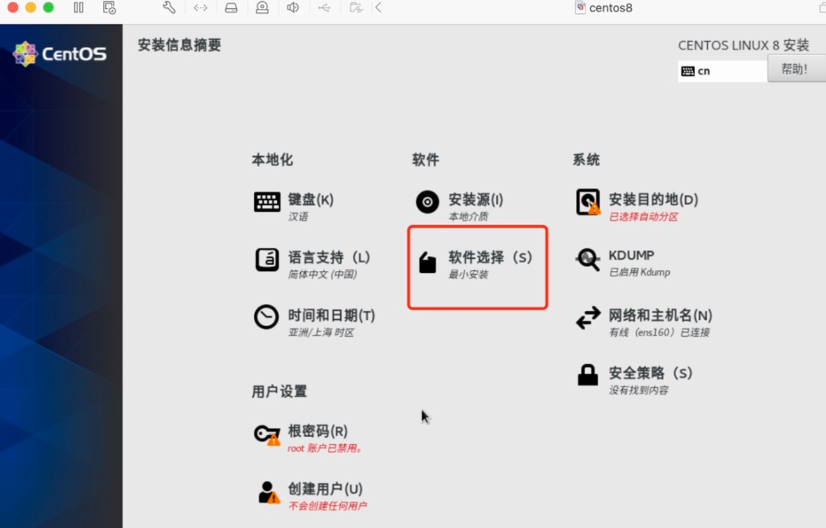Open 语言支持 (L) label
The height and width of the screenshot is (528, 826).
pos(329,257)
